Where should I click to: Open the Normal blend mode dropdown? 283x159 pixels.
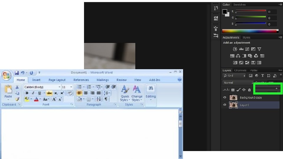(238, 83)
